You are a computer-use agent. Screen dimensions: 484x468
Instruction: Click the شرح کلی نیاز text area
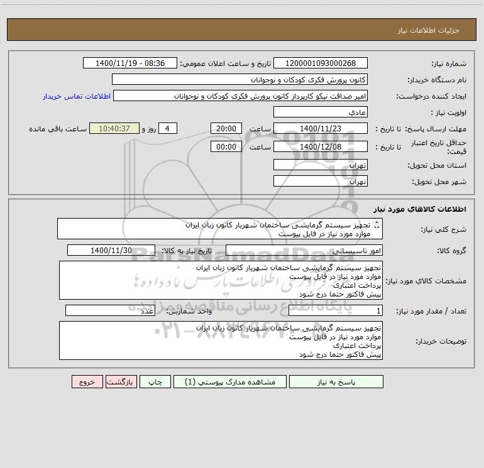click(x=220, y=229)
